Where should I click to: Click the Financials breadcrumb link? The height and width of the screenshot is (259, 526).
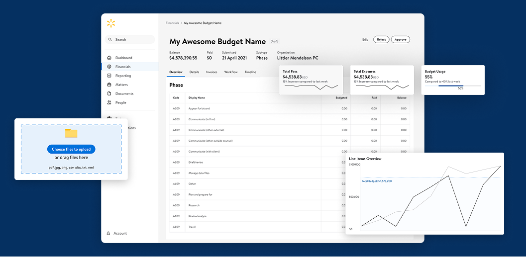point(172,23)
